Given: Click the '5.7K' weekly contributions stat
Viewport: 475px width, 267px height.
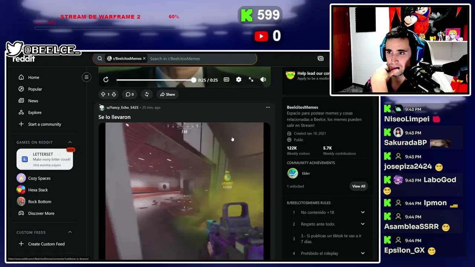Looking at the screenshot, I should click(x=327, y=148).
